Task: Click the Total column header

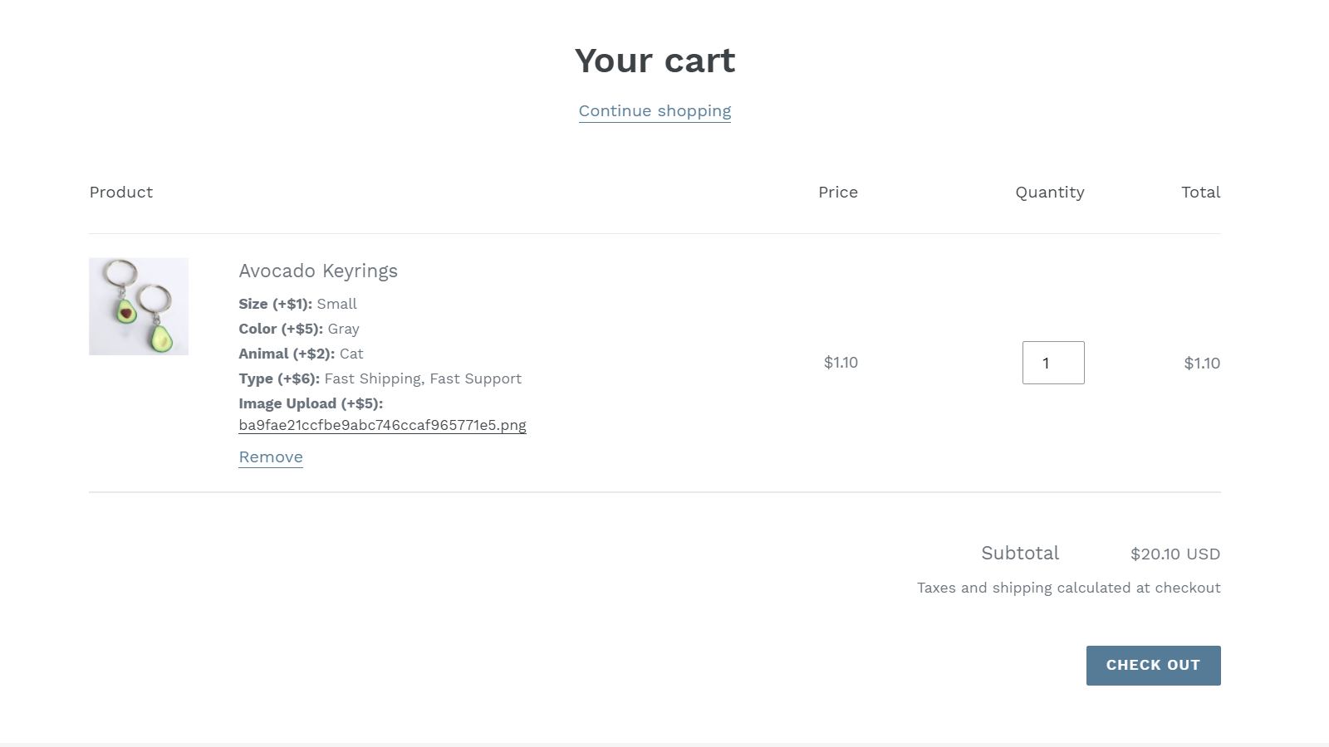Action: [1201, 192]
